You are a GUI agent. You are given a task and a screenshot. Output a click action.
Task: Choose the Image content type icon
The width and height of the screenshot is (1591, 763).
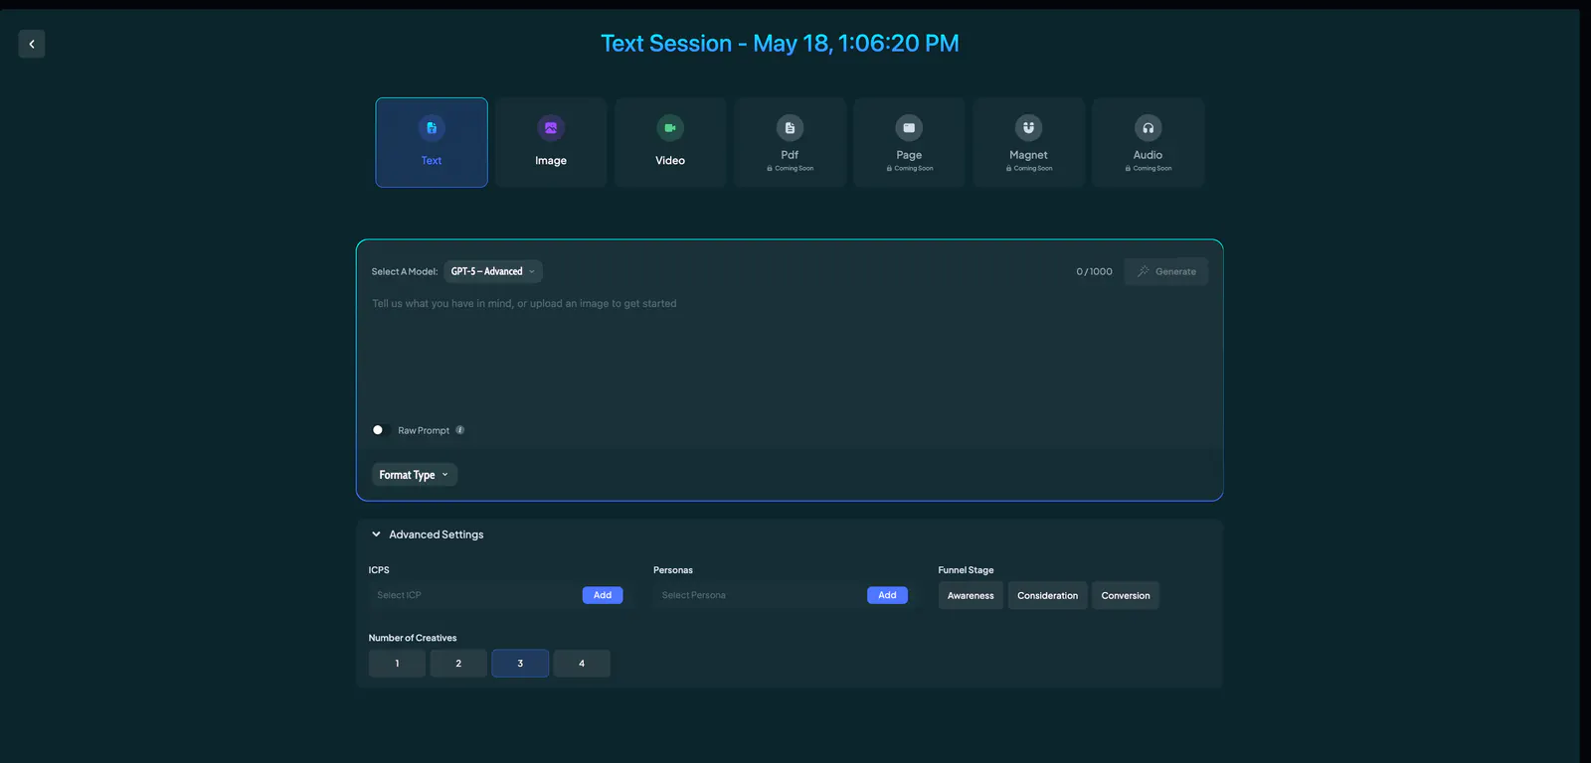coord(551,128)
